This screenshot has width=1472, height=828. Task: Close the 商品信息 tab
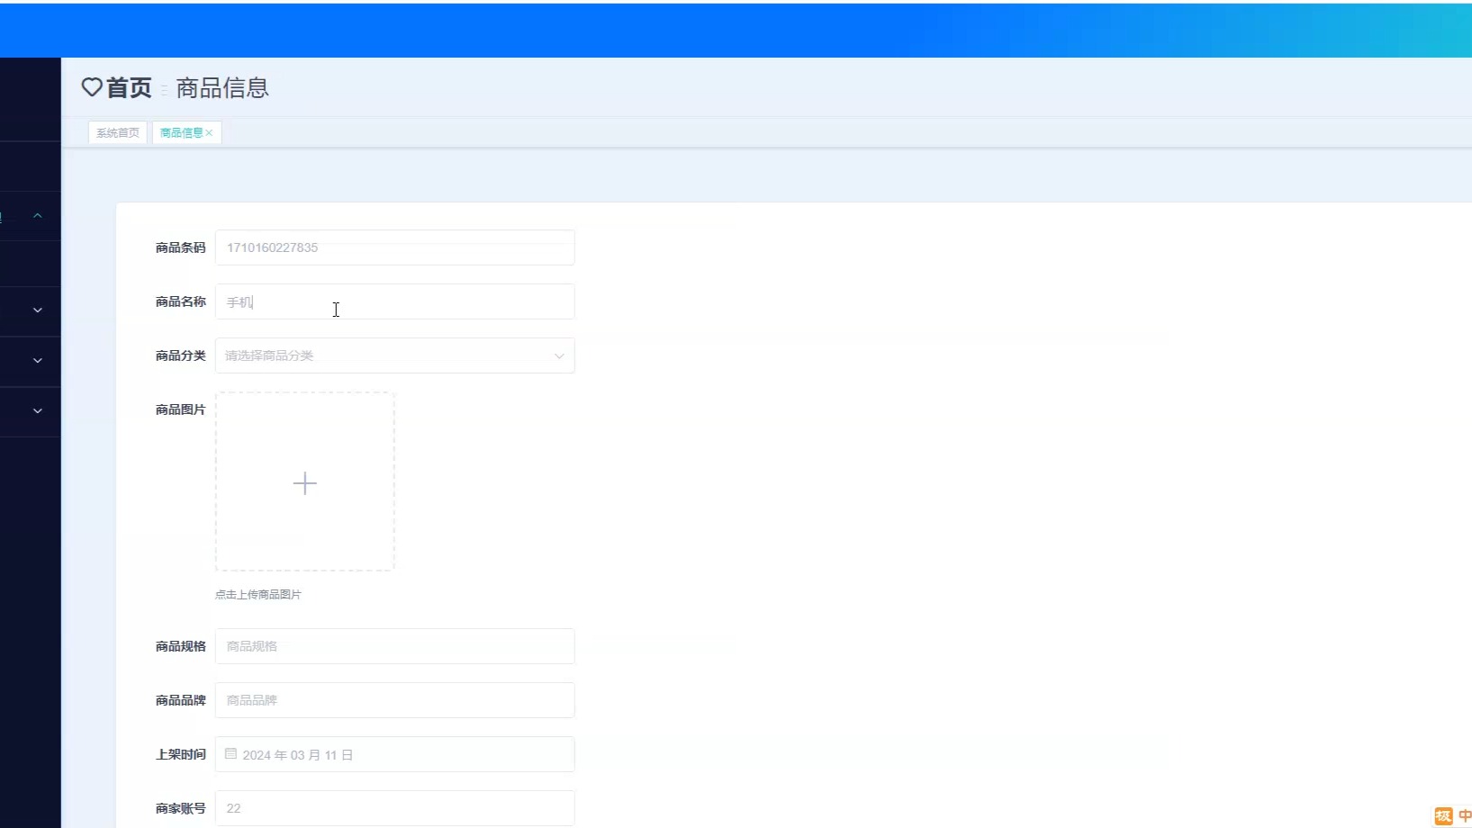(x=209, y=132)
